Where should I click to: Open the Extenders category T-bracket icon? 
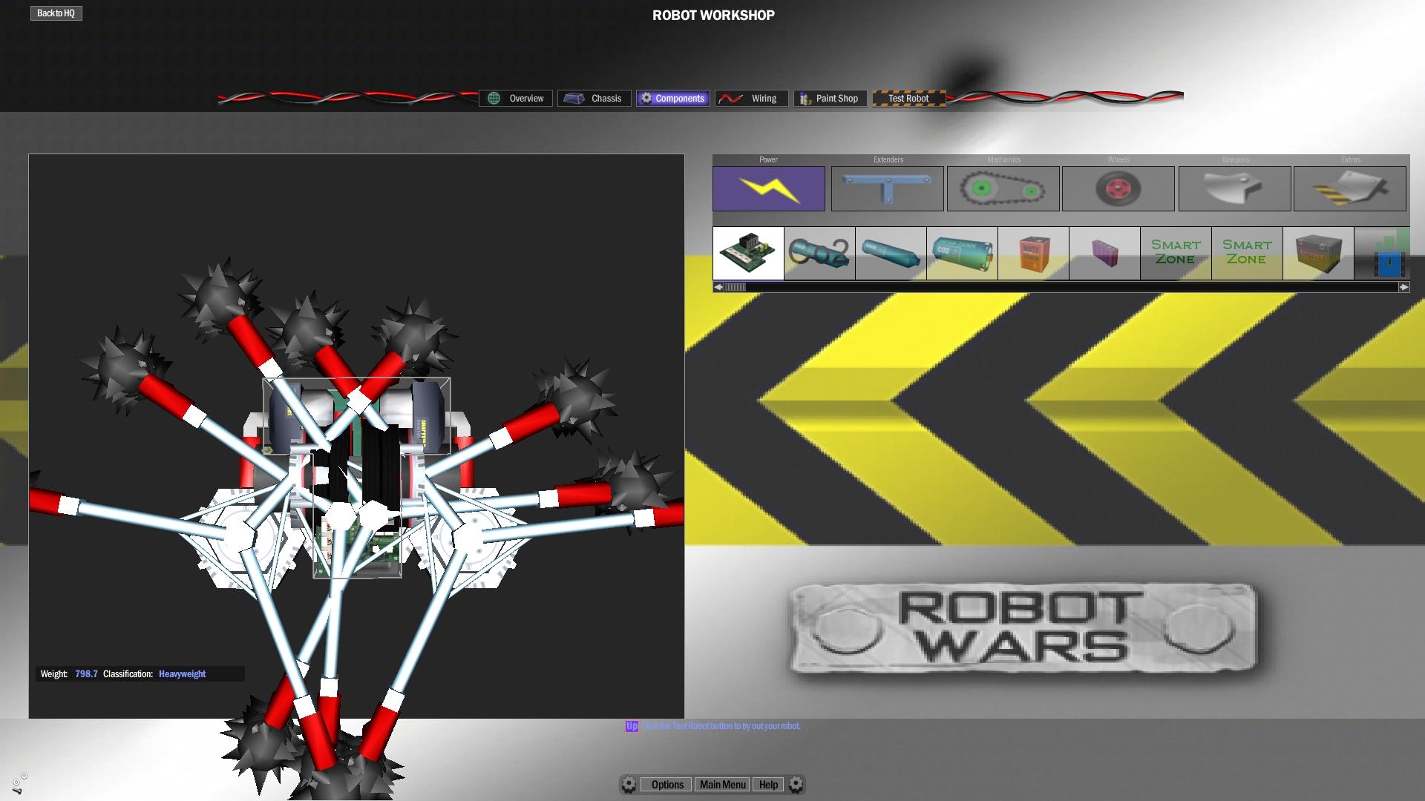887,188
